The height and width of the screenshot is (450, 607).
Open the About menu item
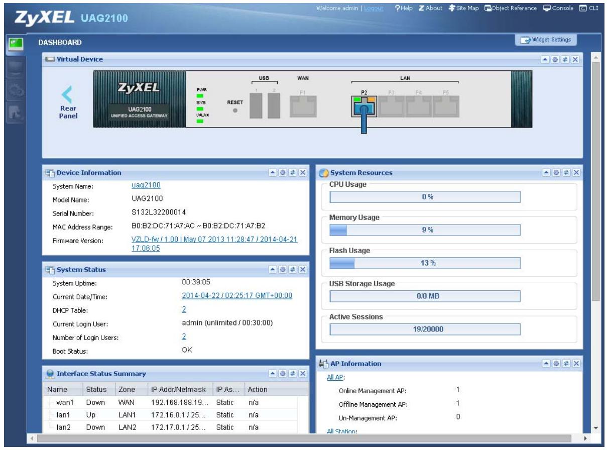click(x=430, y=9)
